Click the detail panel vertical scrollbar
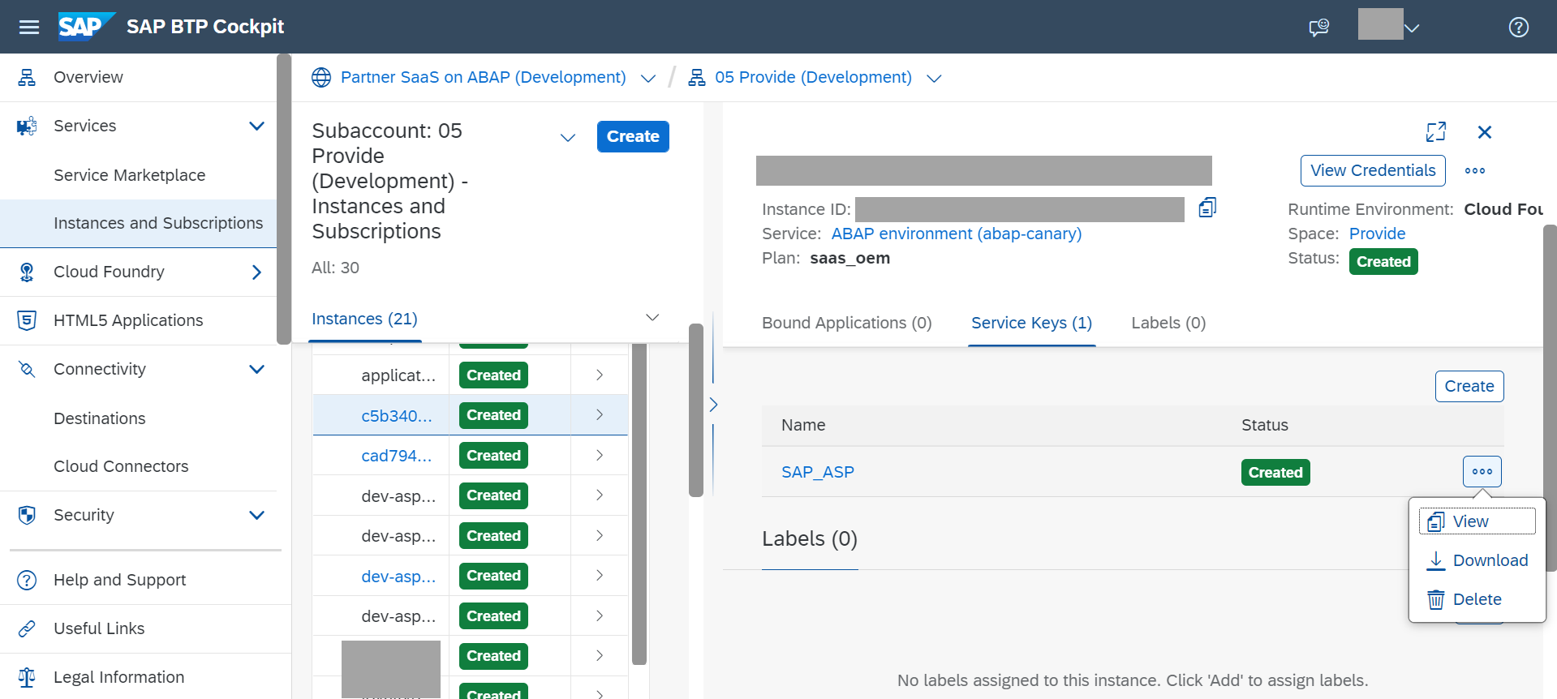 pos(1550,397)
